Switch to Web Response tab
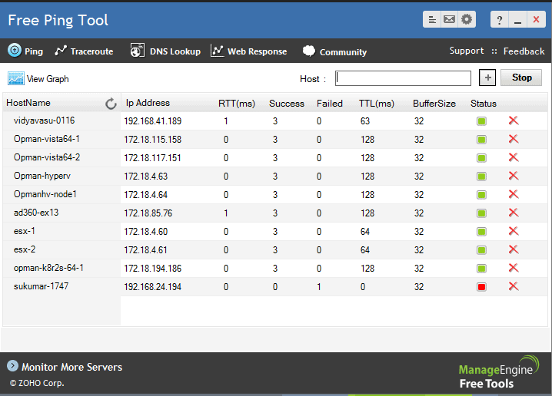This screenshot has width=552, height=396. 248,51
